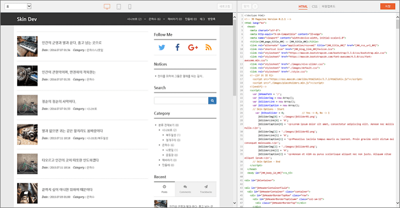Screen dimensions: 400x208
Task: Select 나뭇잎 (1) in the category tree
Action: point(171,150)
